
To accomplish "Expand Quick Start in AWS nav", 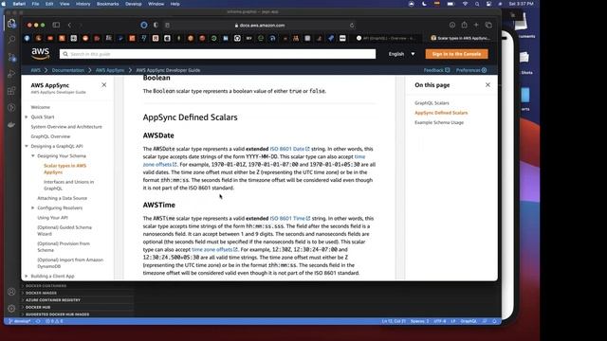I will click(x=27, y=117).
